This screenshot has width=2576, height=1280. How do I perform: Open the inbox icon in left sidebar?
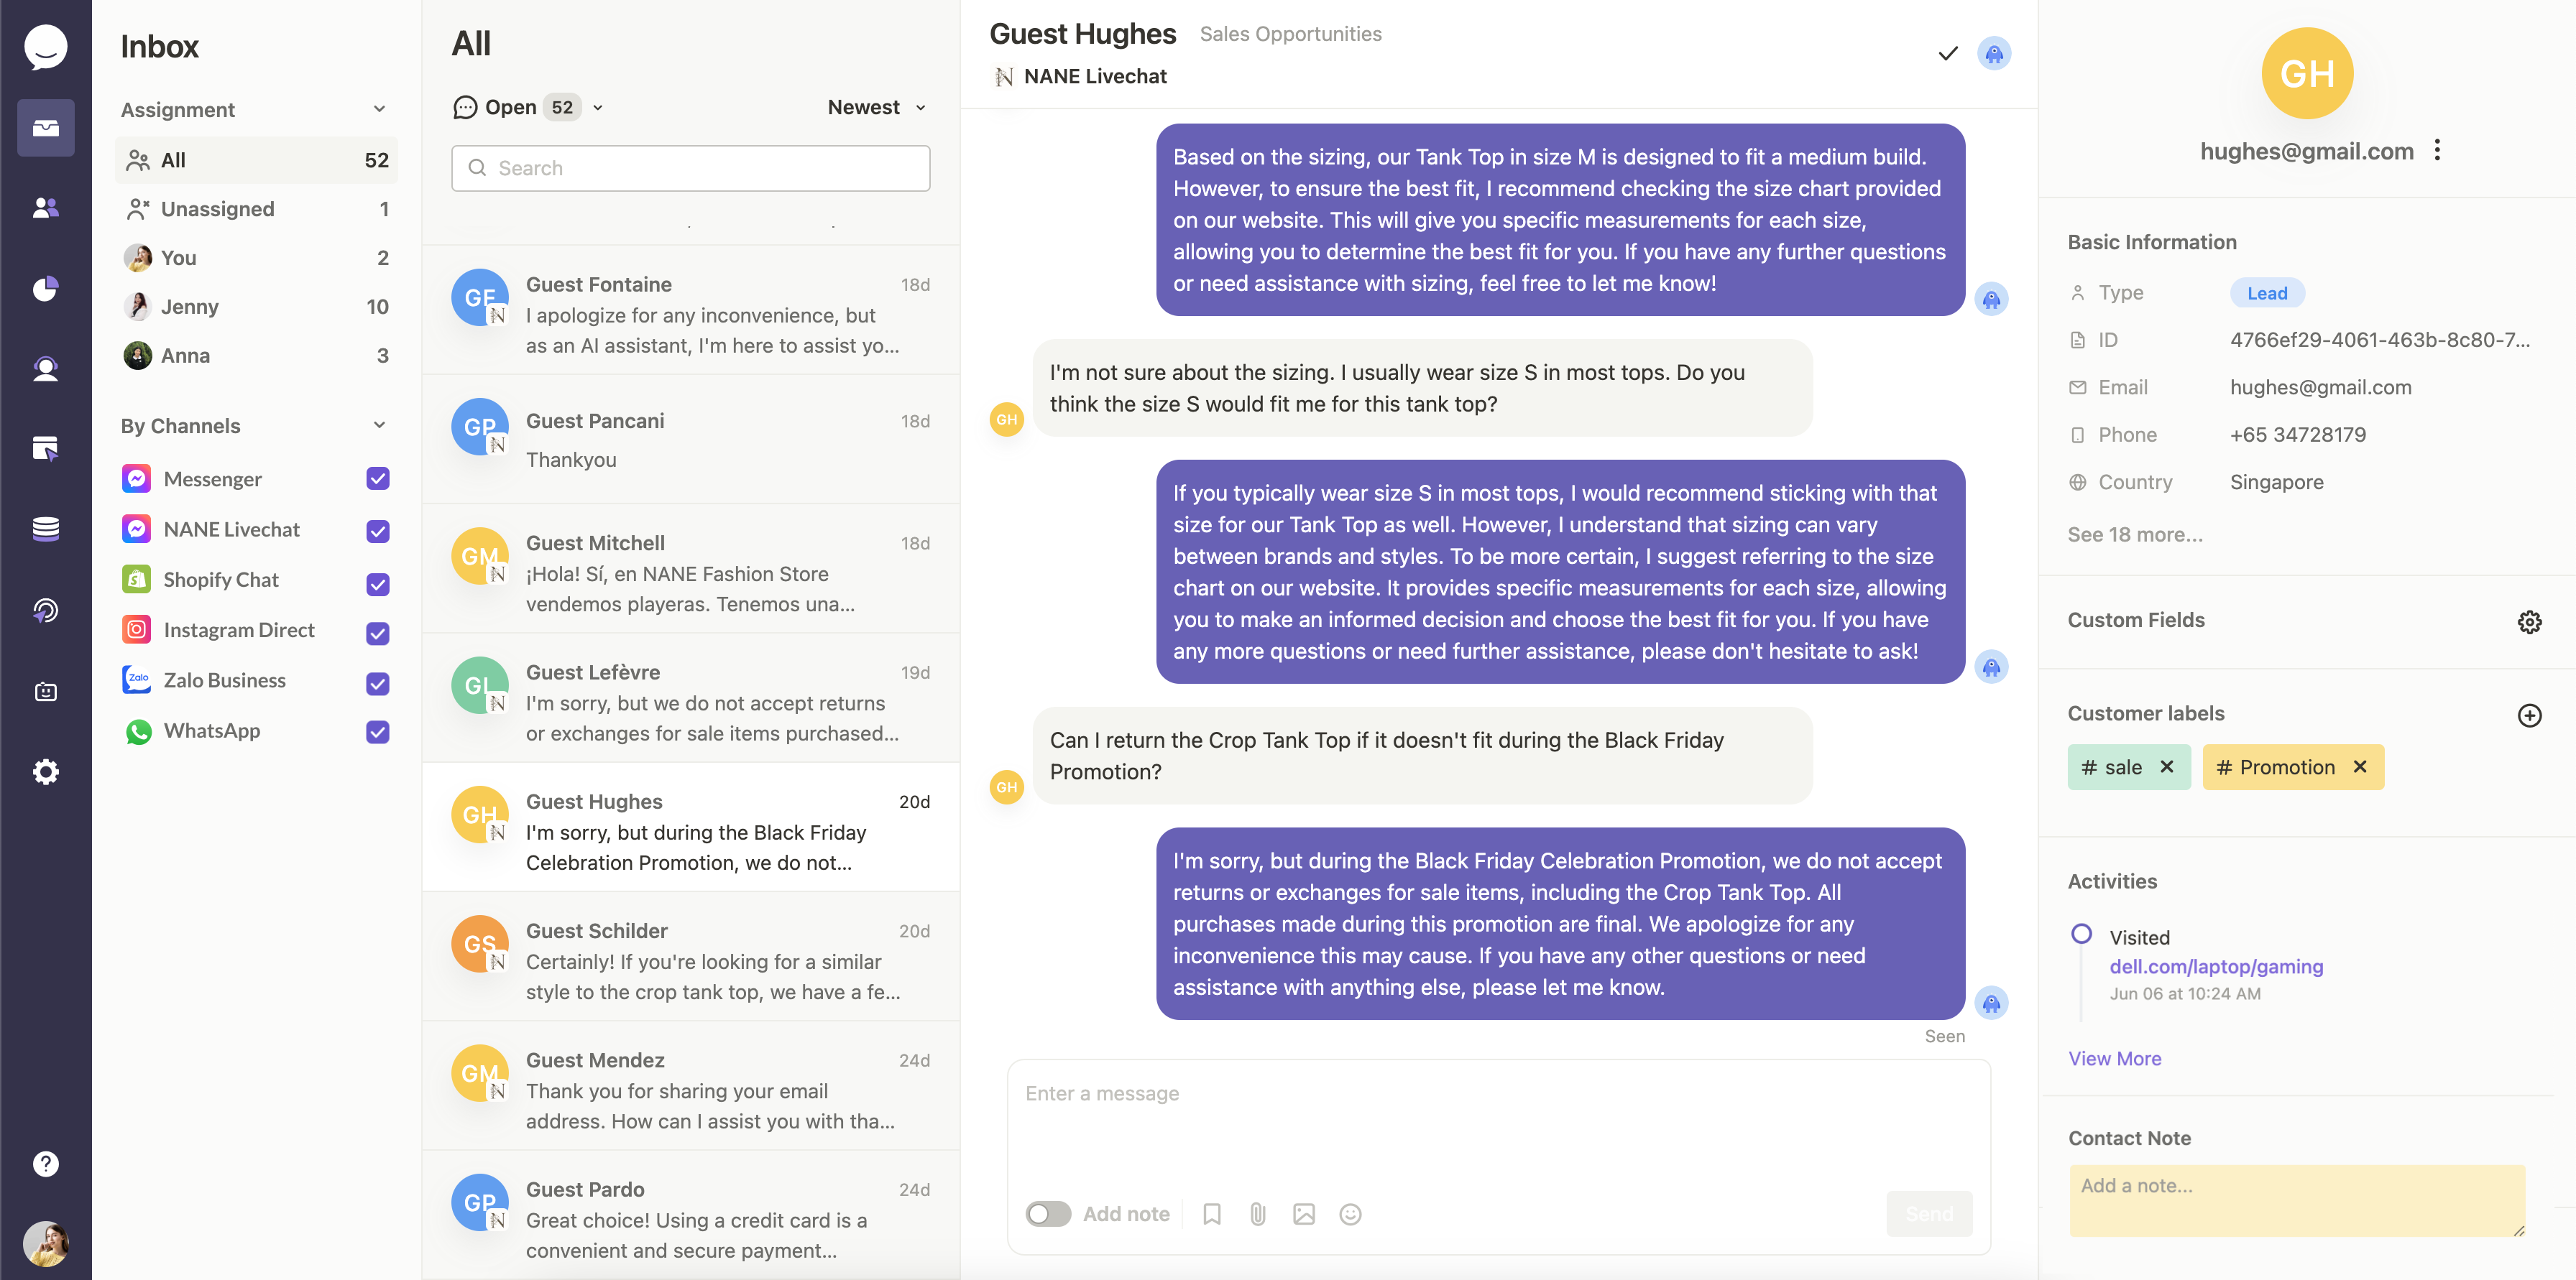tap(45, 128)
